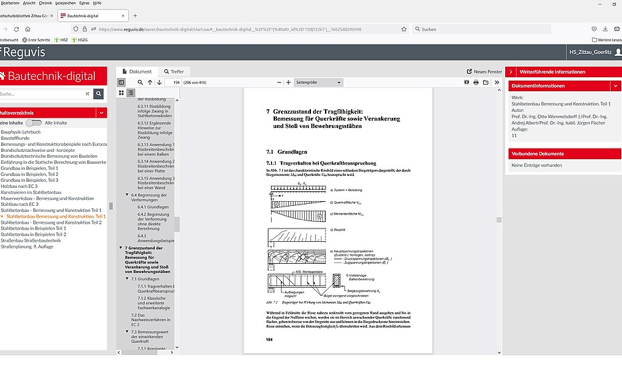Close the Bautechnik-digital tab

coord(123,16)
